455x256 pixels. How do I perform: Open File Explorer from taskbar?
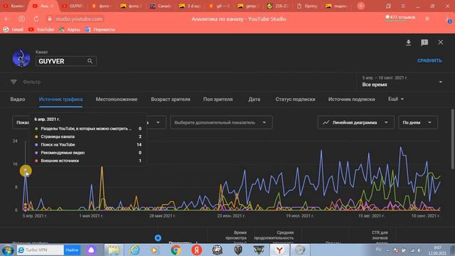click(x=114, y=250)
